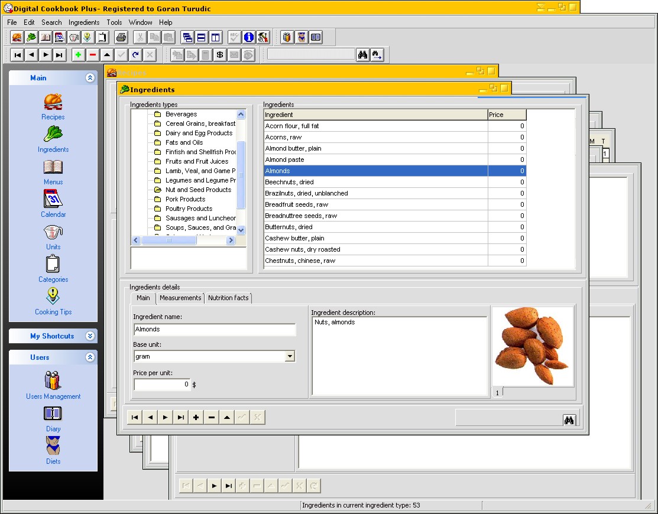Click scroll down arrow in ingredient types tree
This screenshot has height=514, width=658.
241,230
